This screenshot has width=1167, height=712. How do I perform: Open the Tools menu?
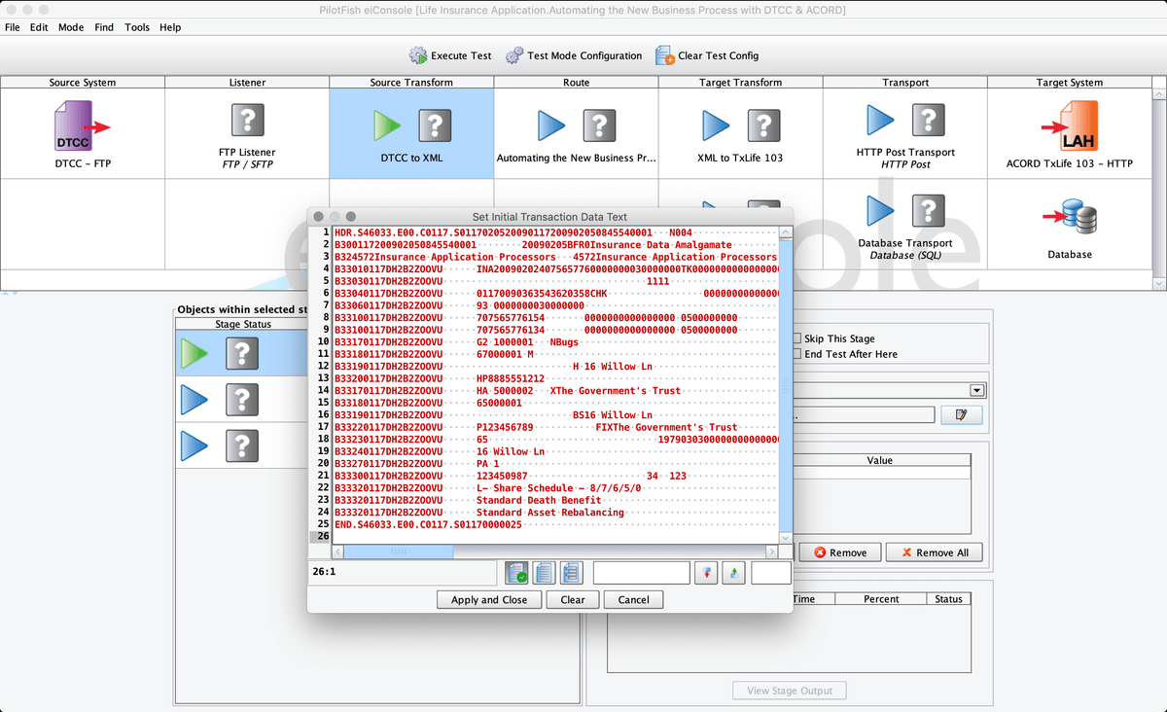[x=137, y=27]
